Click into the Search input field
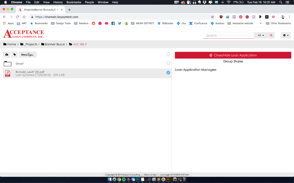 click(x=228, y=36)
